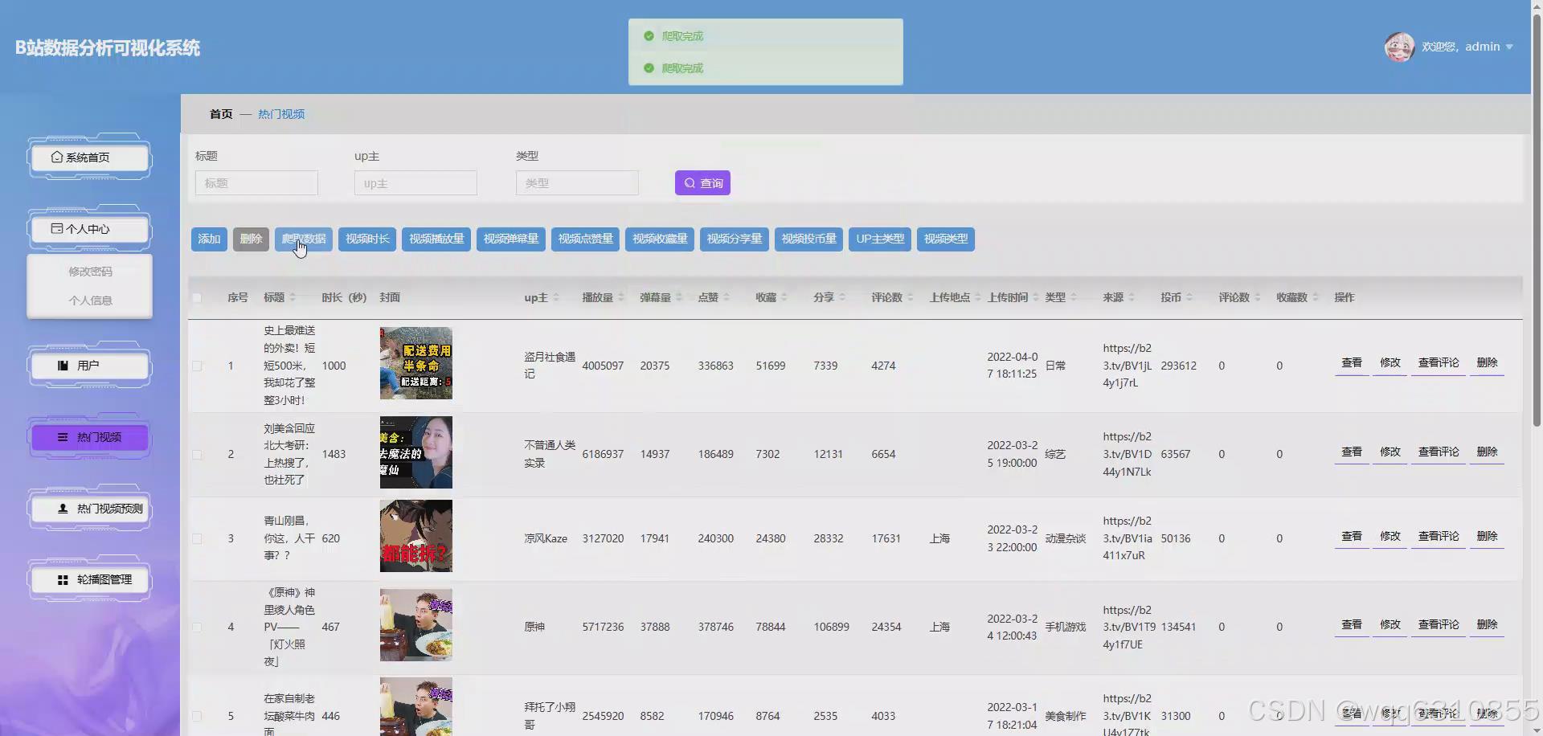Click 修改 in the 凉风Kaze row
The width and height of the screenshot is (1543, 736).
[x=1390, y=537]
